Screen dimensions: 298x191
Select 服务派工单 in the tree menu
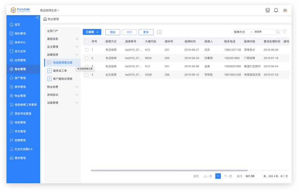pyautogui.click(x=60, y=71)
